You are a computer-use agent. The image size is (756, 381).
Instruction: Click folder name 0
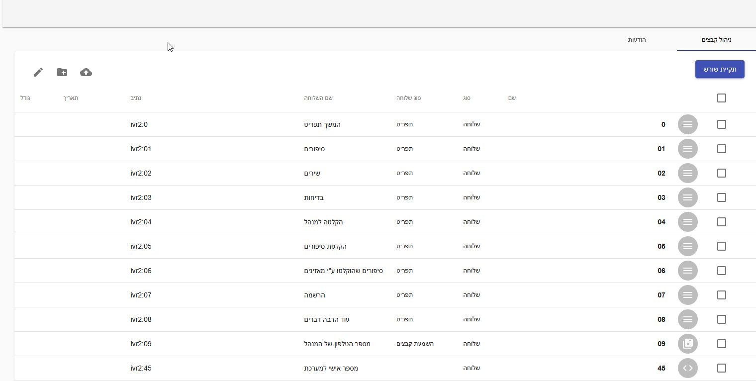pos(663,124)
